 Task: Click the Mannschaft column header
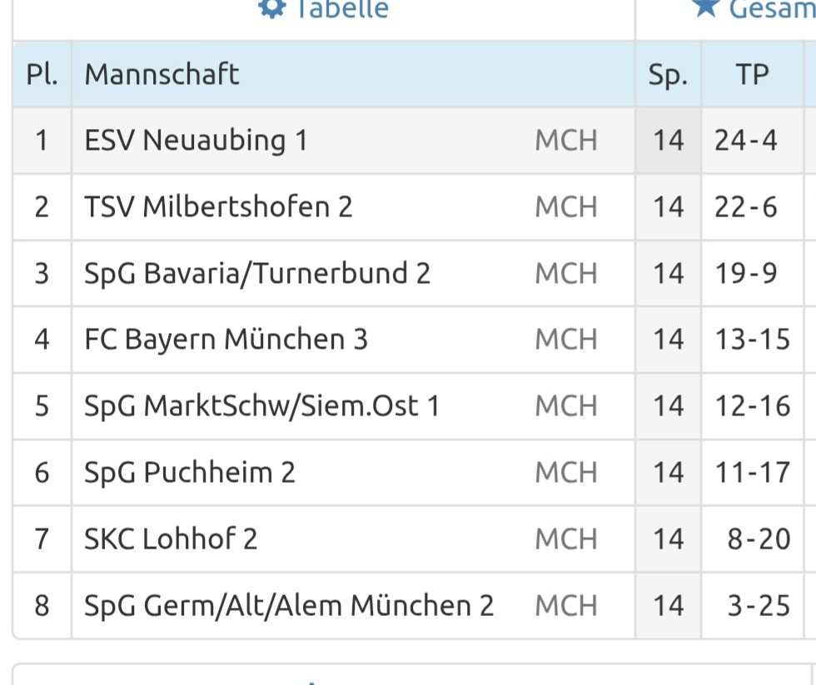point(162,75)
